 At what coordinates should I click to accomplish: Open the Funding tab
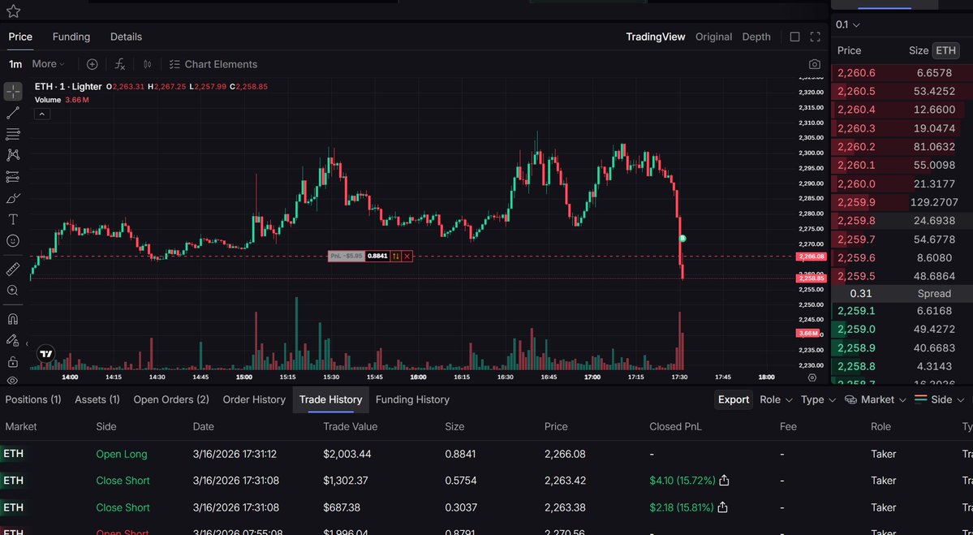tap(71, 37)
